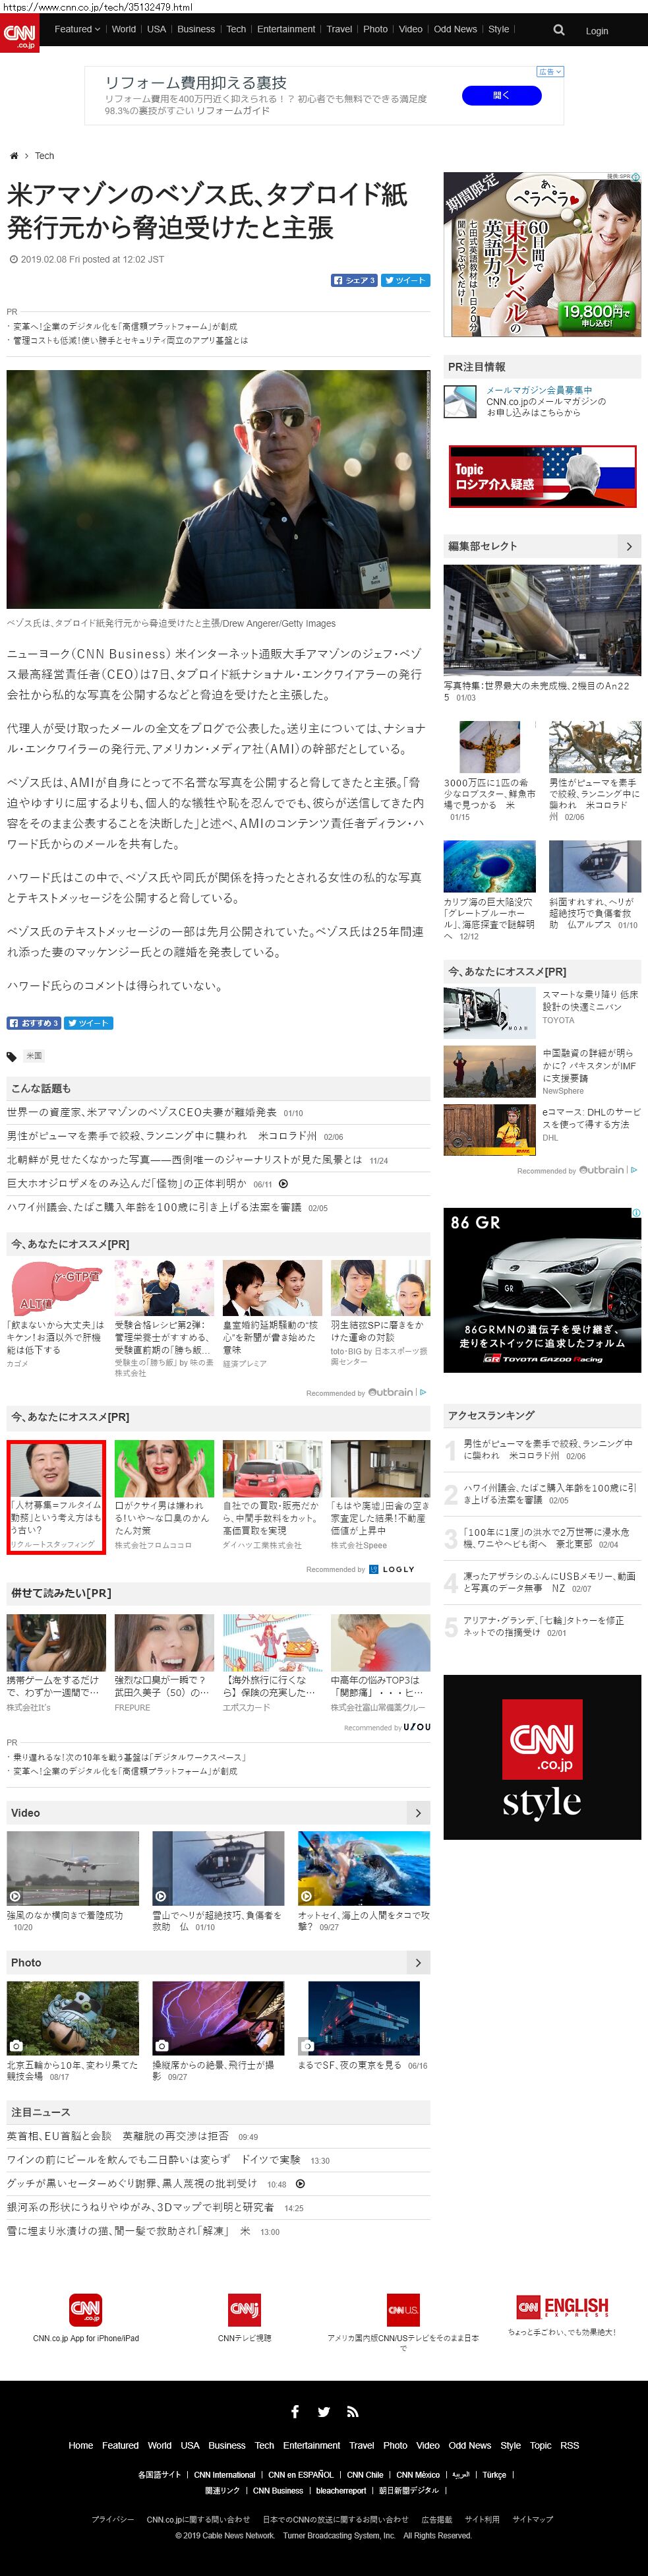Select Tech in top navigation
The height and width of the screenshot is (2576, 648).
coord(236,29)
